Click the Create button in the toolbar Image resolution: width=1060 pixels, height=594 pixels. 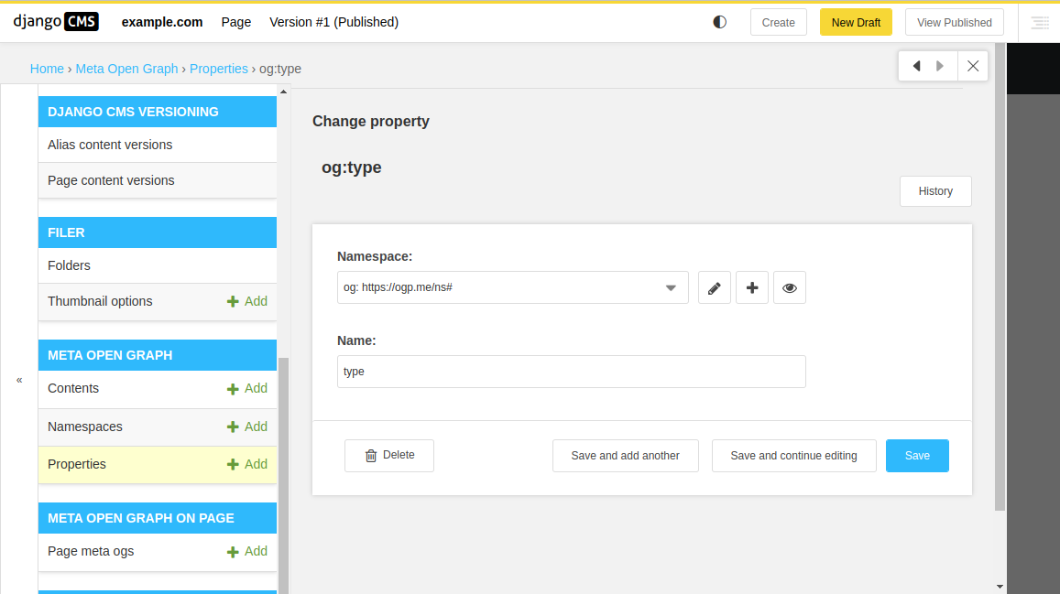point(778,22)
